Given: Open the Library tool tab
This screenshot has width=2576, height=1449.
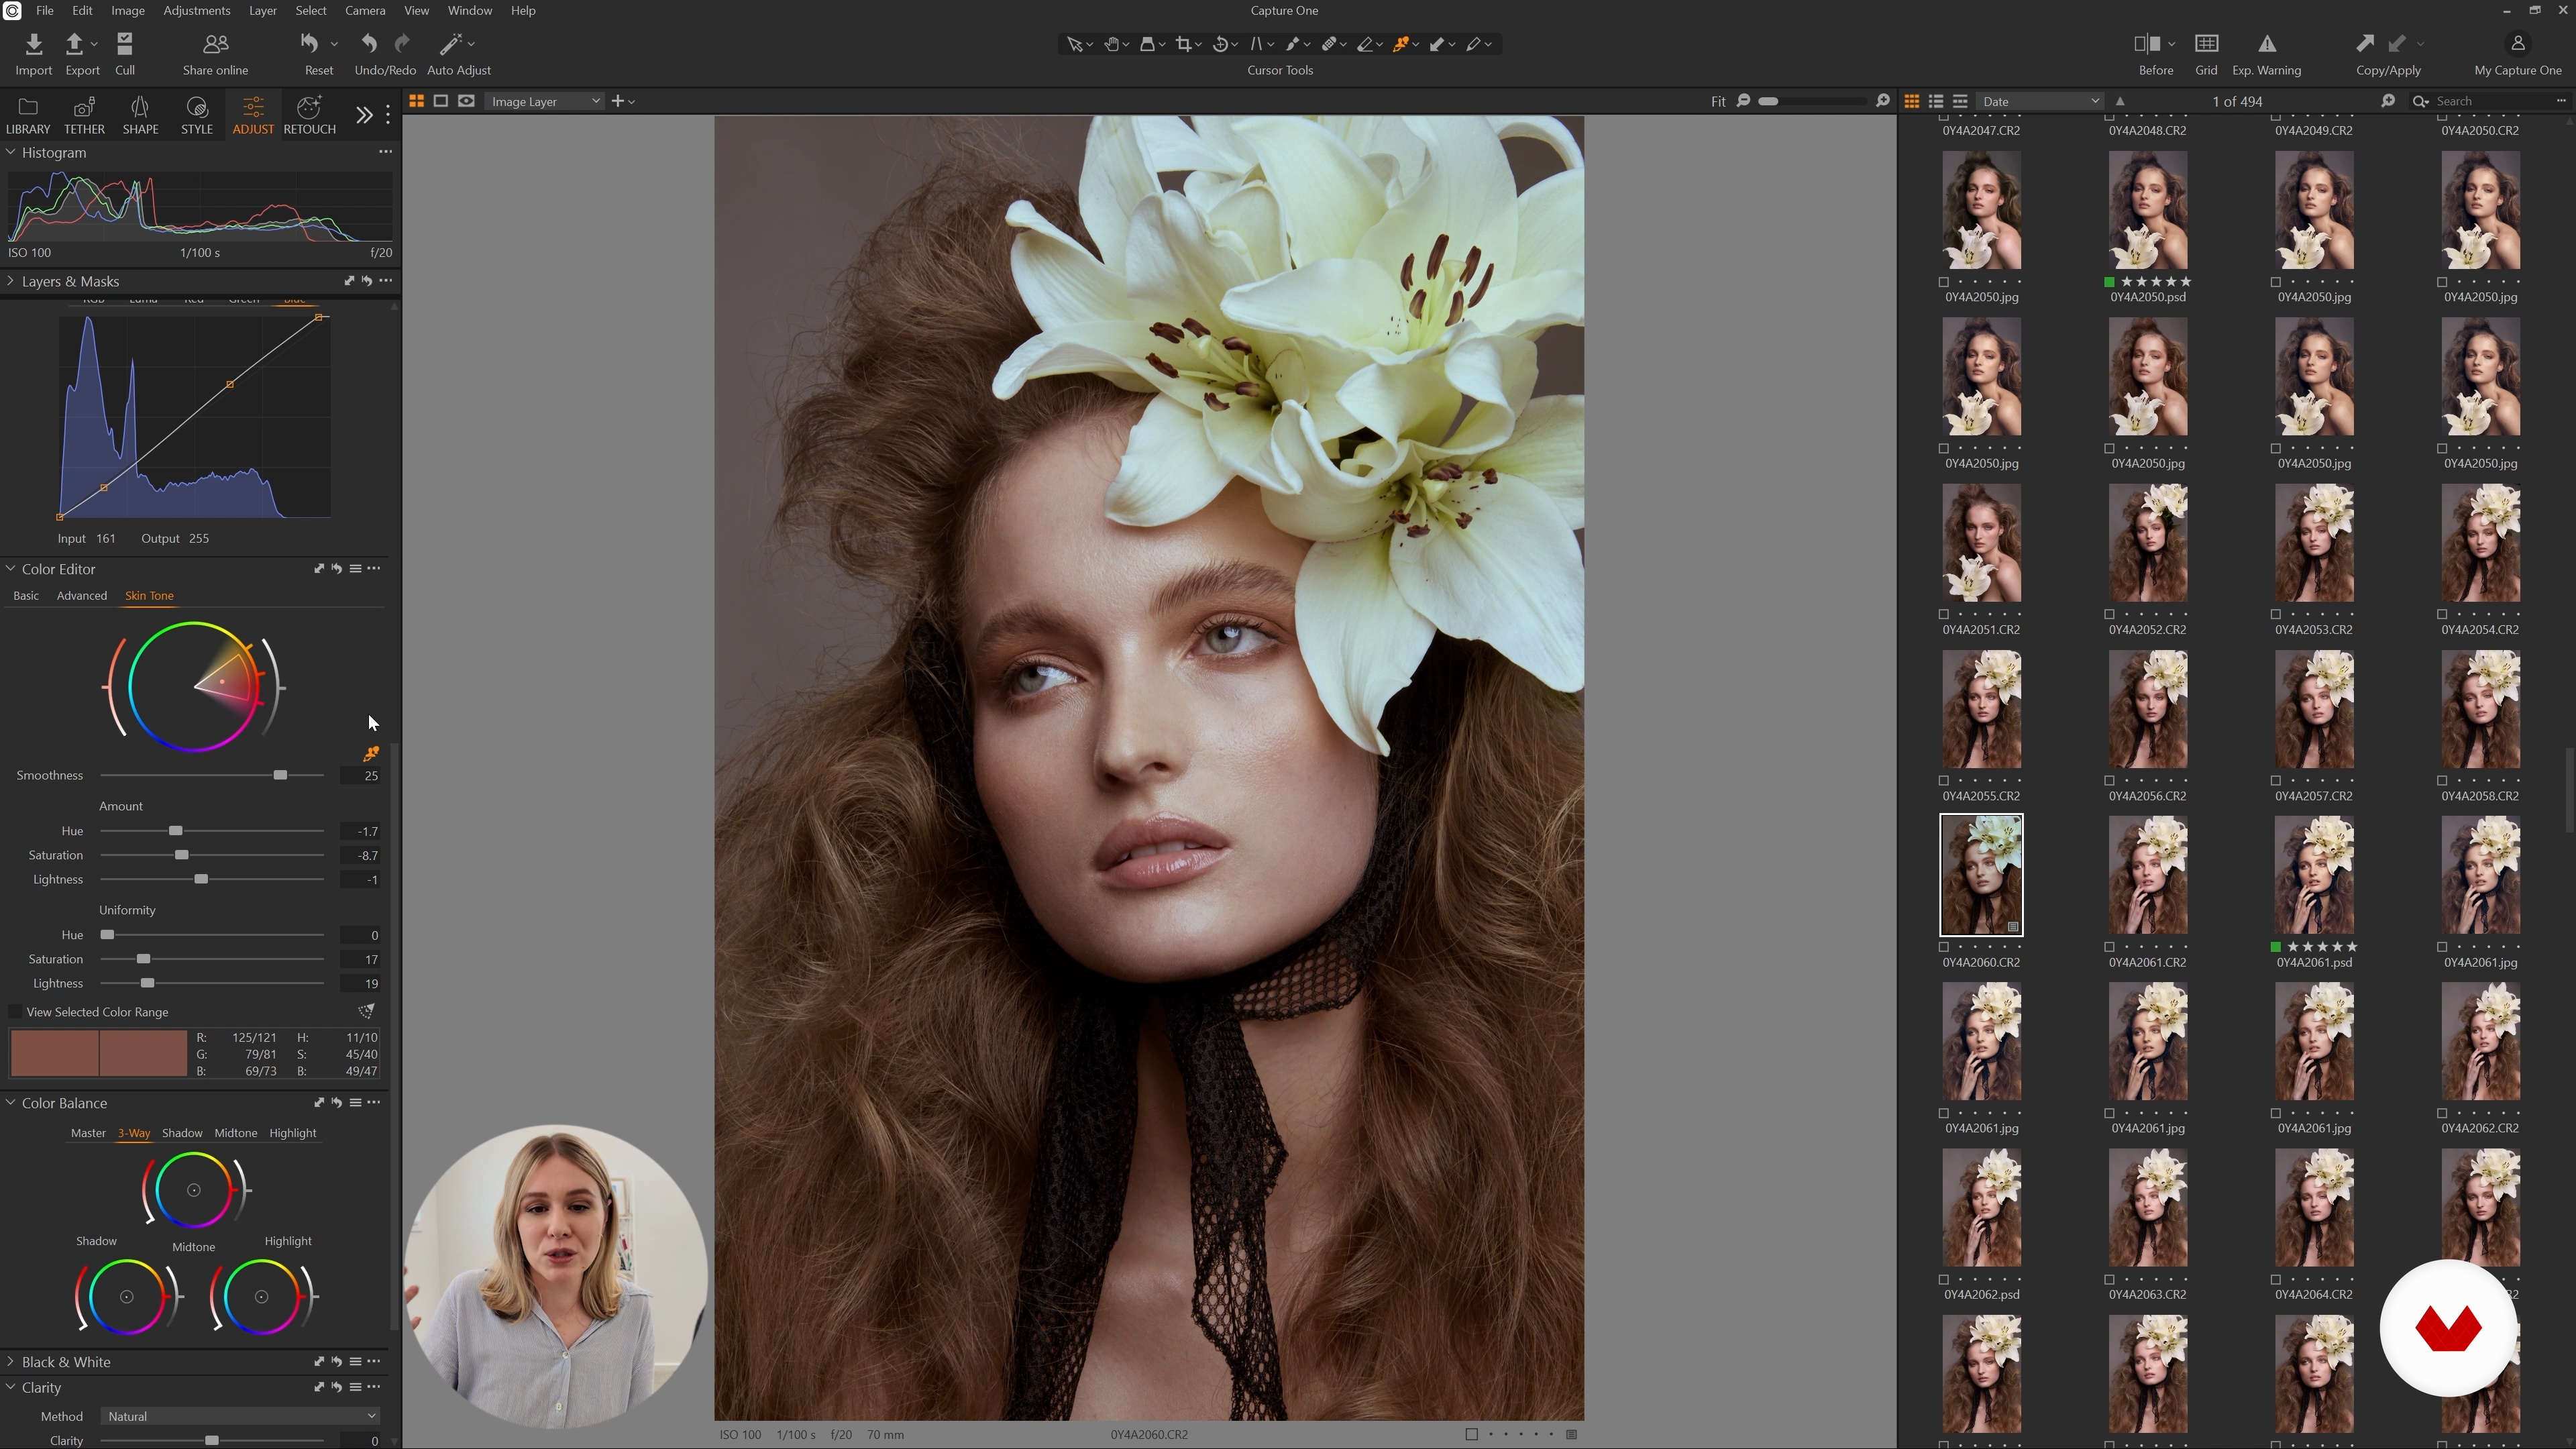Looking at the screenshot, I should click(x=28, y=115).
